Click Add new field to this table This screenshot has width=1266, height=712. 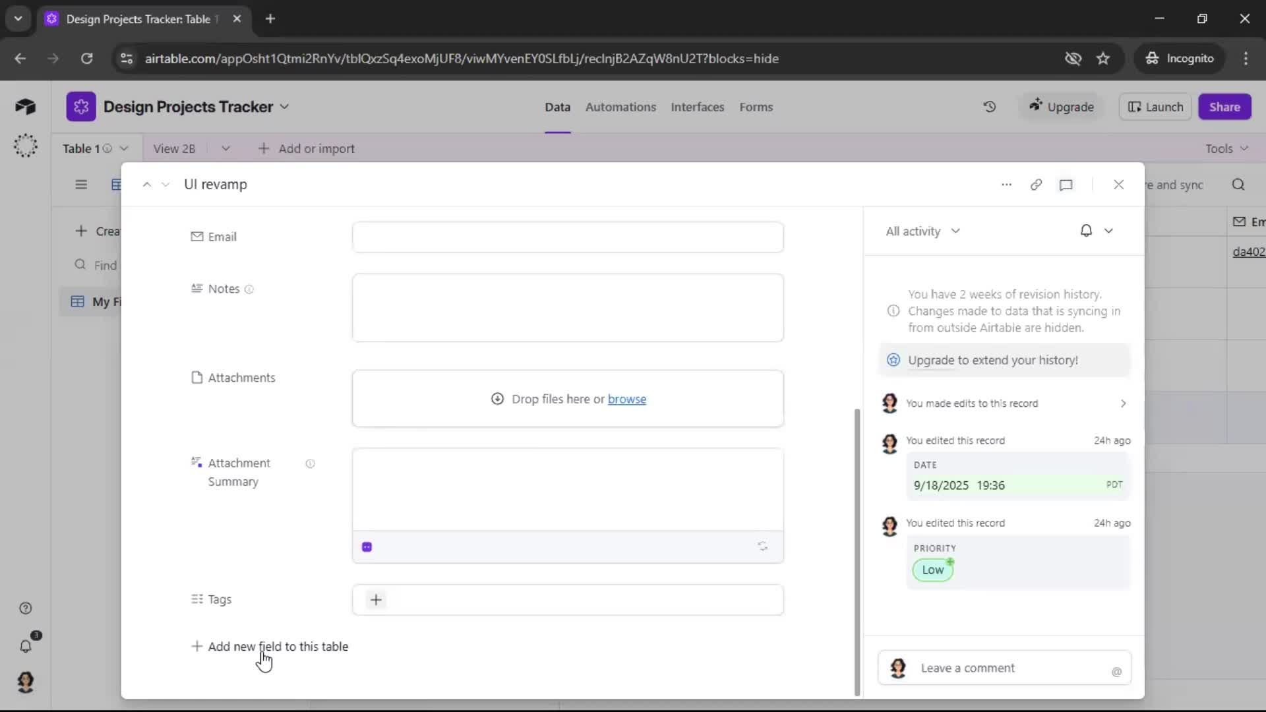click(x=270, y=647)
